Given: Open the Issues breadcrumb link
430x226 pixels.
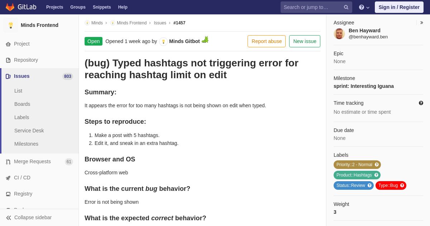Looking at the screenshot, I should pos(160,23).
